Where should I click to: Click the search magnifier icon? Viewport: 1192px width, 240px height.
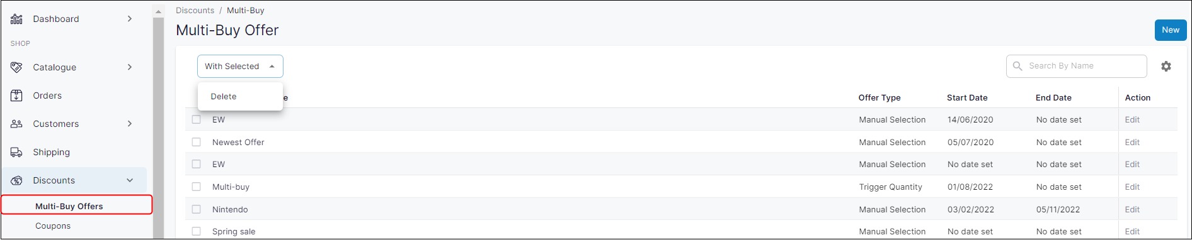point(1017,66)
